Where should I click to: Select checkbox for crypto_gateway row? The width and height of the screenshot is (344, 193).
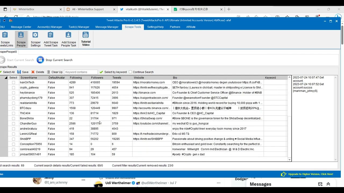(x=13, y=88)
